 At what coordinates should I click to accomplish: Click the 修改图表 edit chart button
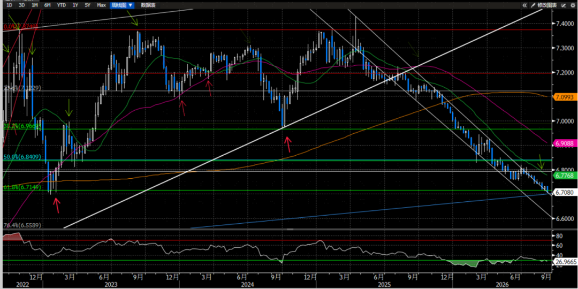tap(544, 5)
